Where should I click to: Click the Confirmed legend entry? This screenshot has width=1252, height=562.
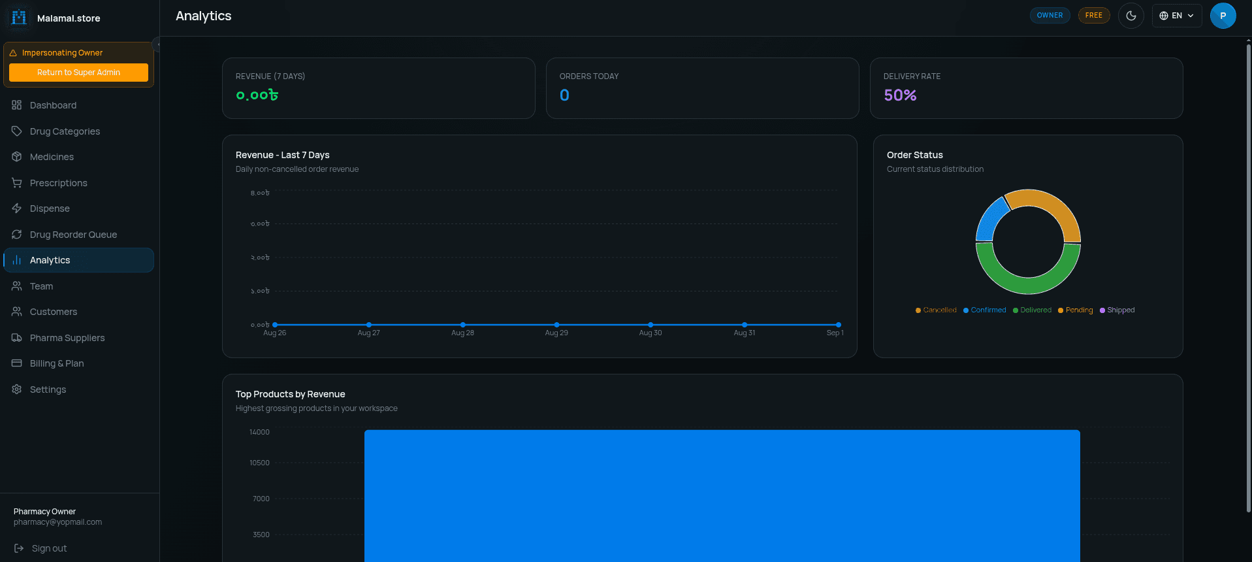tap(984, 310)
